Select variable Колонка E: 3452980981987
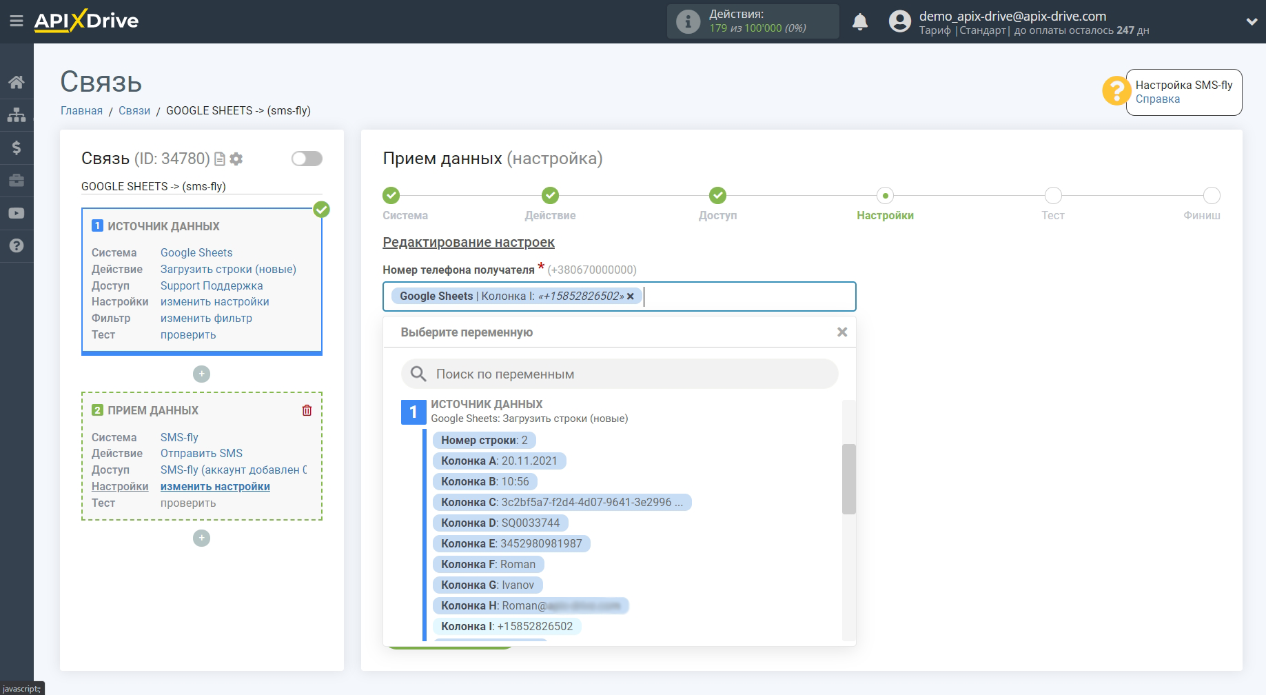The height and width of the screenshot is (695, 1266). coord(511,543)
